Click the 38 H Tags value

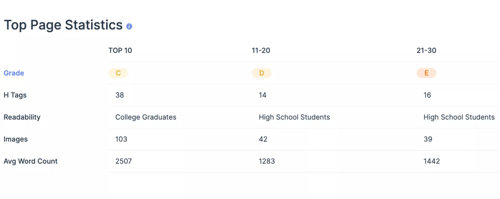[120, 95]
